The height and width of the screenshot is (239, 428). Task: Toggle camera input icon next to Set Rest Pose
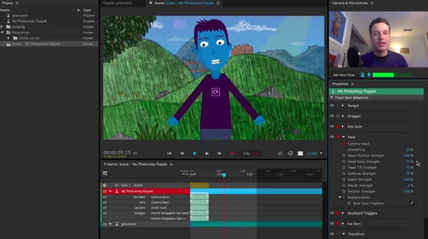363,74
